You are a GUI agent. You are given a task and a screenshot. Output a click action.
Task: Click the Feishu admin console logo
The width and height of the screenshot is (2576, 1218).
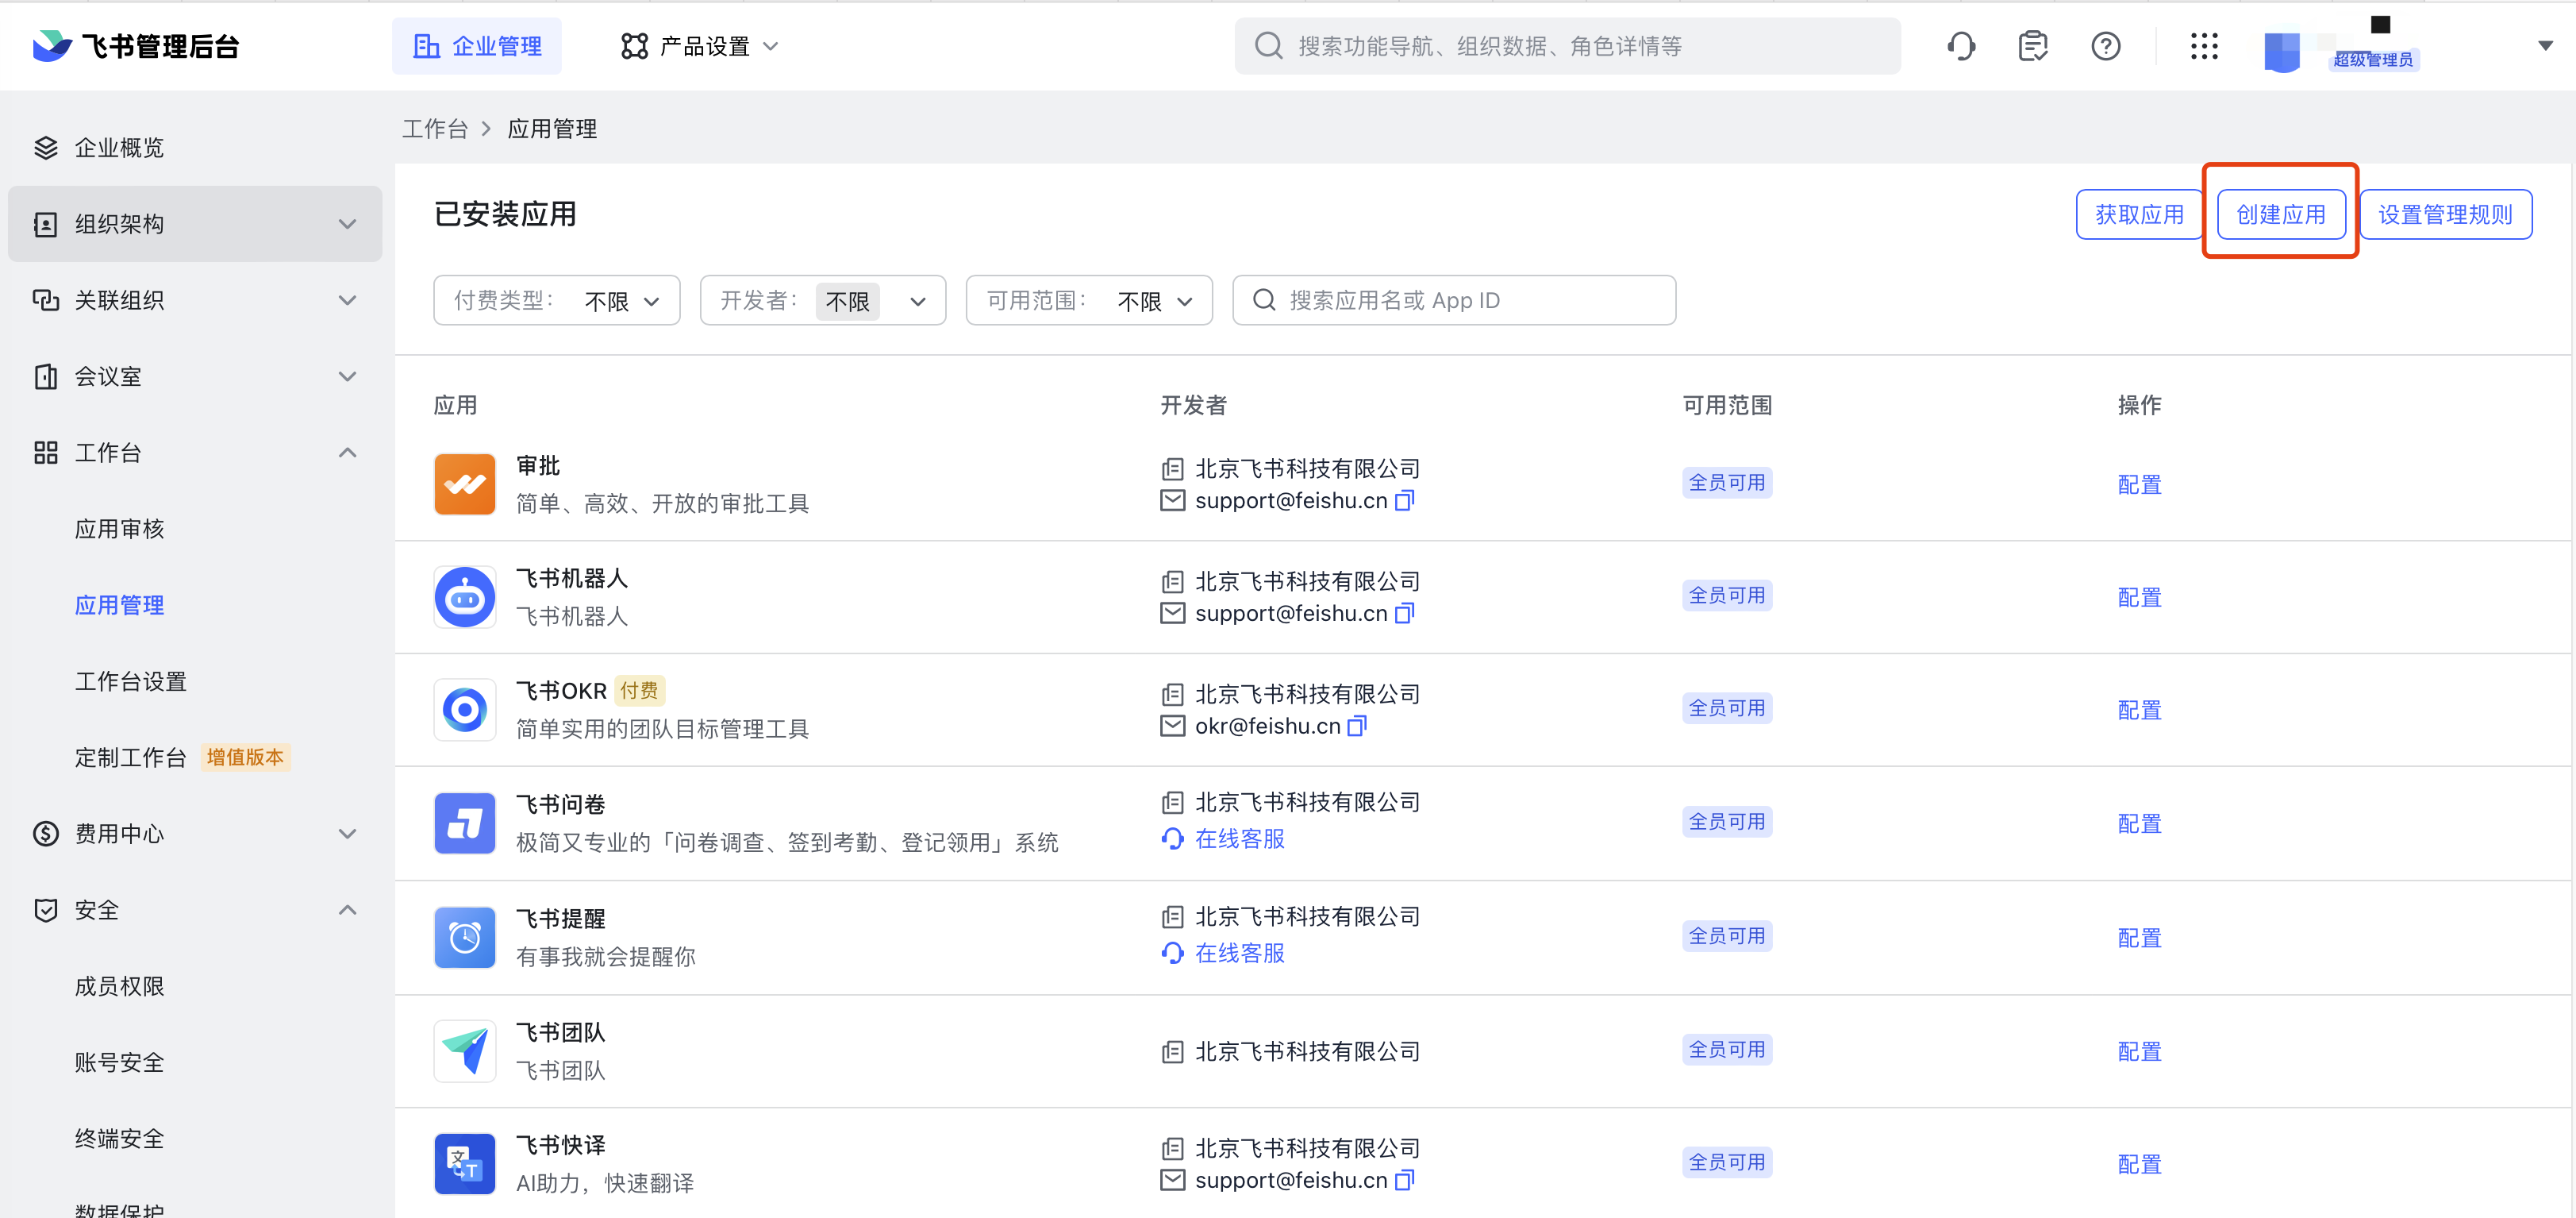coord(136,46)
